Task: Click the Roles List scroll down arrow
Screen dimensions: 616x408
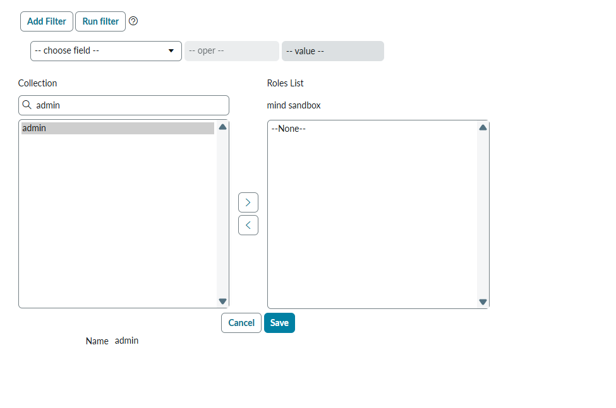Action: tap(483, 302)
